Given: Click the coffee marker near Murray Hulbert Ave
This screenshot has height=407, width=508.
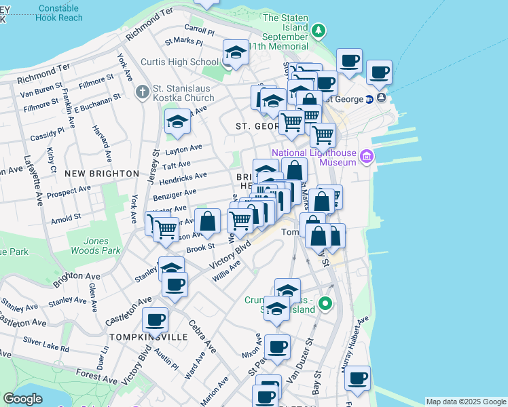Looking at the screenshot, I should pos(357,379).
